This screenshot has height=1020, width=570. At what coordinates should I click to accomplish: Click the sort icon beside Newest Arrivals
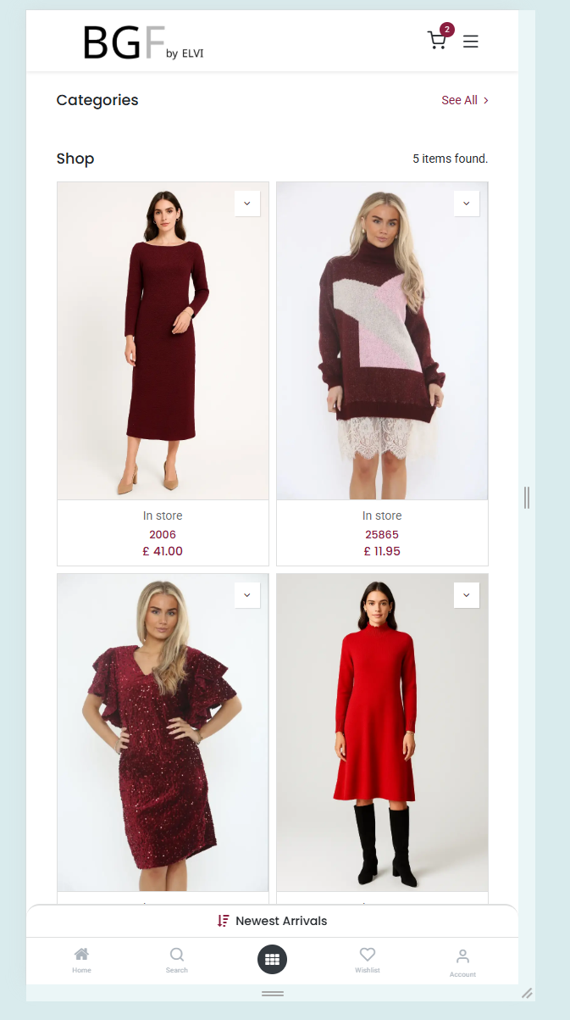224,921
